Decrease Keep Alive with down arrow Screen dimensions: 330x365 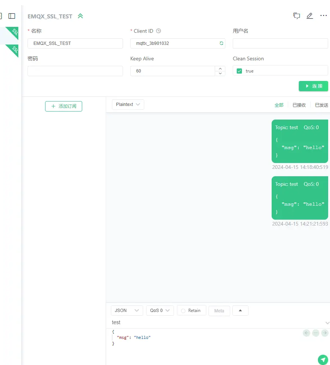220,74
